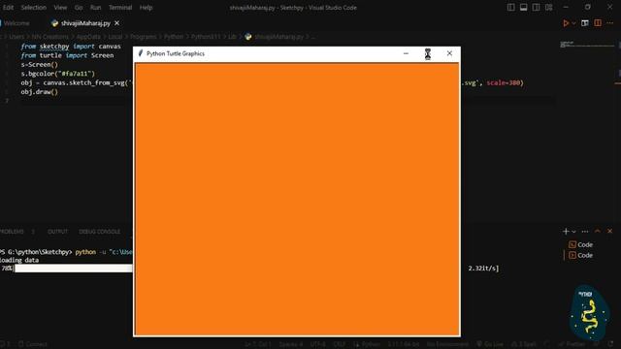This screenshot has width=621, height=349.
Task: Open the DEBUG CONSOLE panel tab
Action: click(99, 232)
